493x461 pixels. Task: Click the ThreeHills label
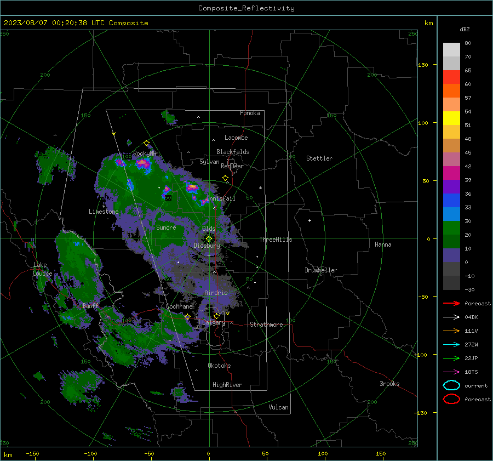276,240
